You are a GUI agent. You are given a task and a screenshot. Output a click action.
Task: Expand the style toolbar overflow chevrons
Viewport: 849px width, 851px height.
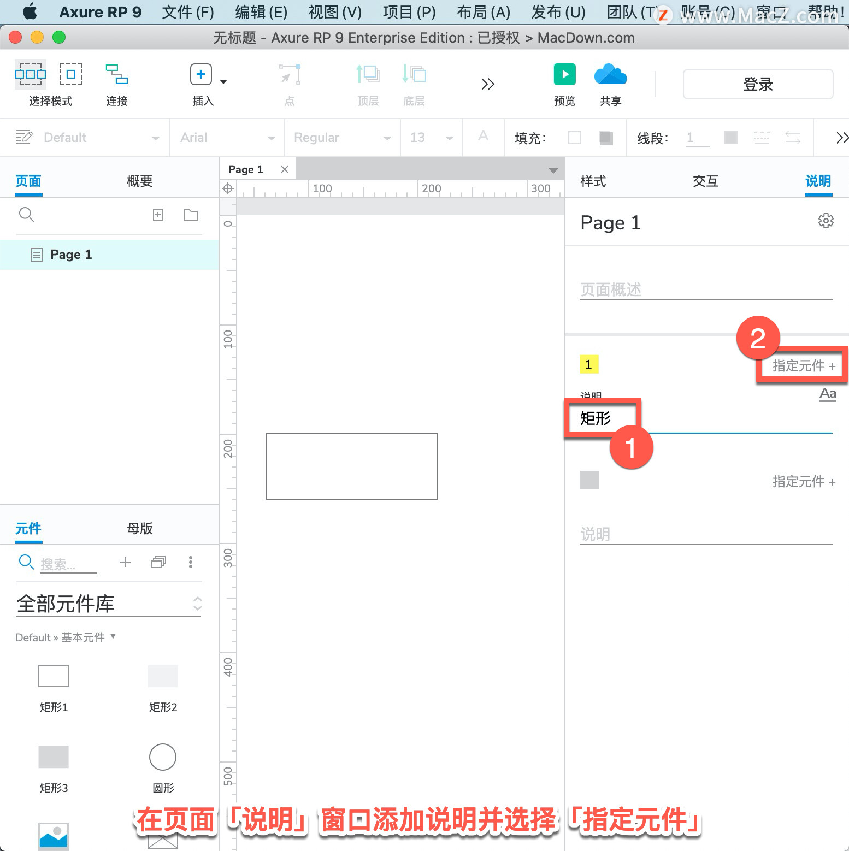842,138
